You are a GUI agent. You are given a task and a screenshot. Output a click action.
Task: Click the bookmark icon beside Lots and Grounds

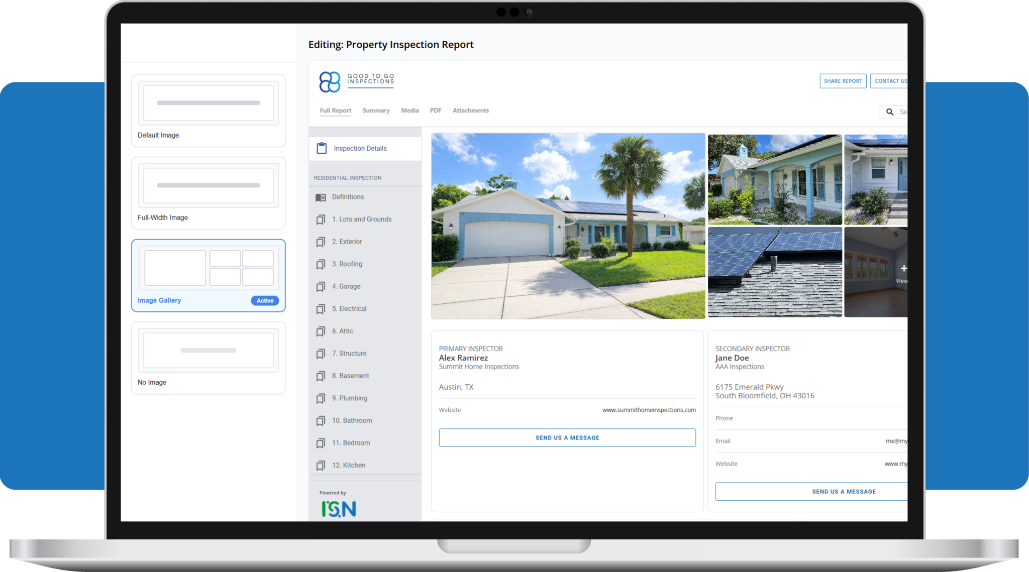tap(321, 219)
